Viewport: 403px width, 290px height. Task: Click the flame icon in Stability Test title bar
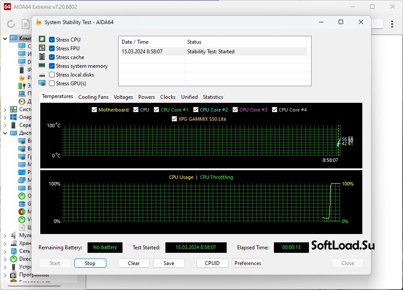tap(39, 22)
